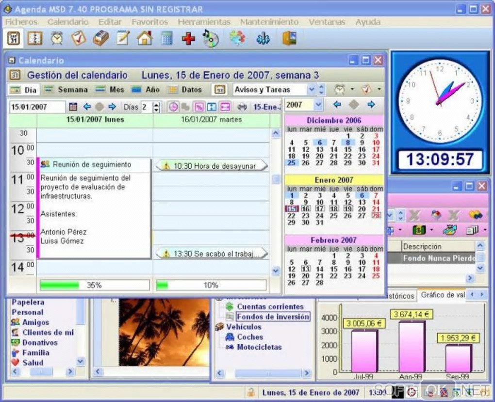The width and height of the screenshot is (495, 402).
Task: Select day 20 in Enero 2007 mini calendar
Action: 362,209
